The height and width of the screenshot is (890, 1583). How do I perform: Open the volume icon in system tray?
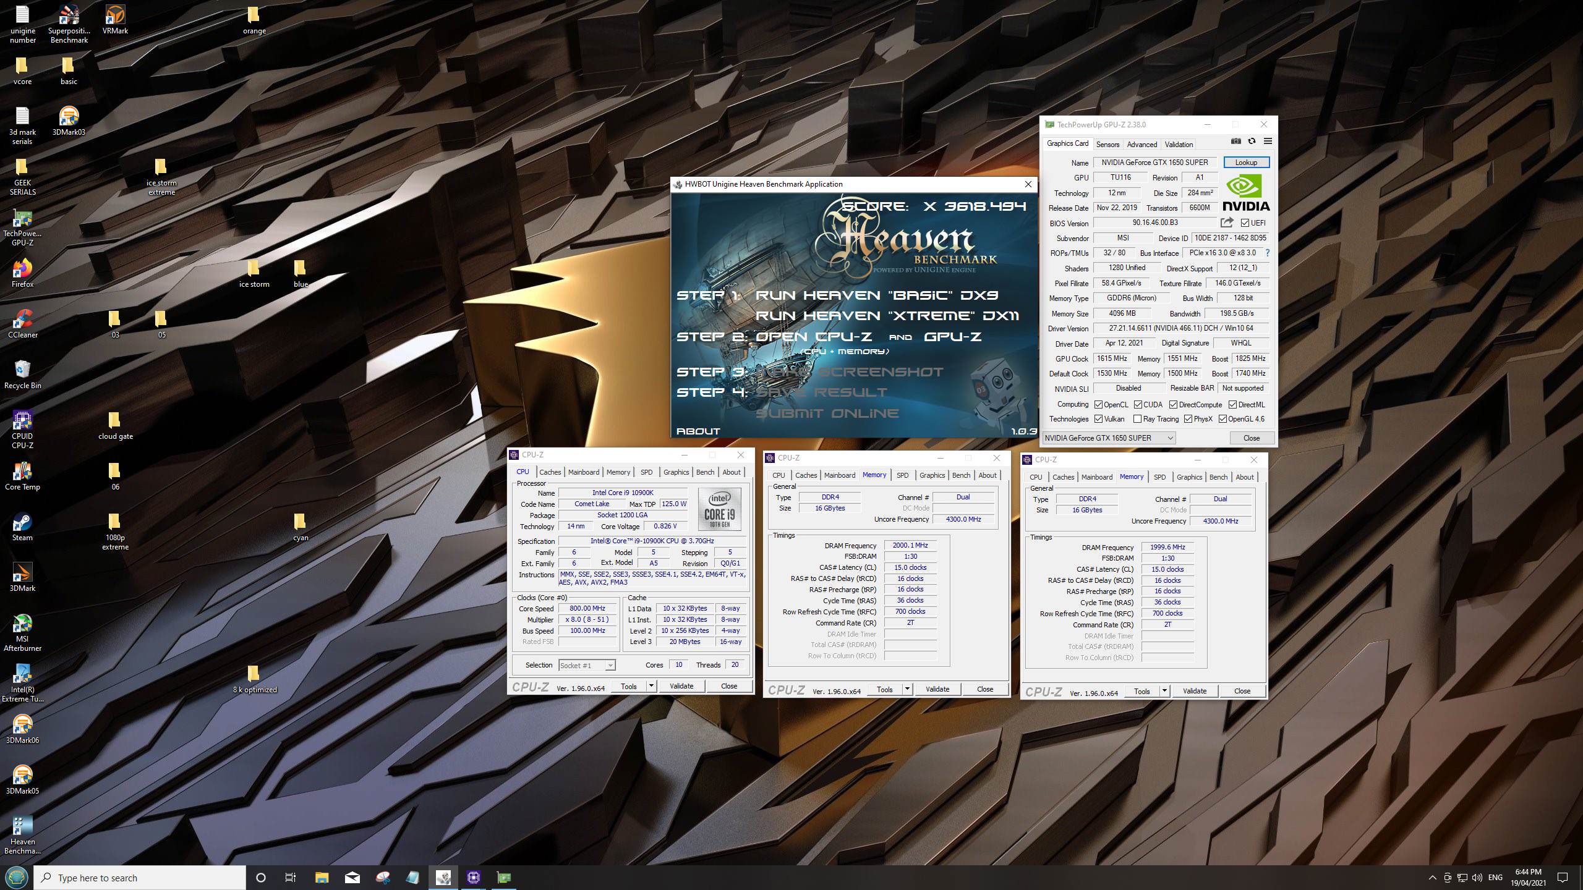point(1477,878)
